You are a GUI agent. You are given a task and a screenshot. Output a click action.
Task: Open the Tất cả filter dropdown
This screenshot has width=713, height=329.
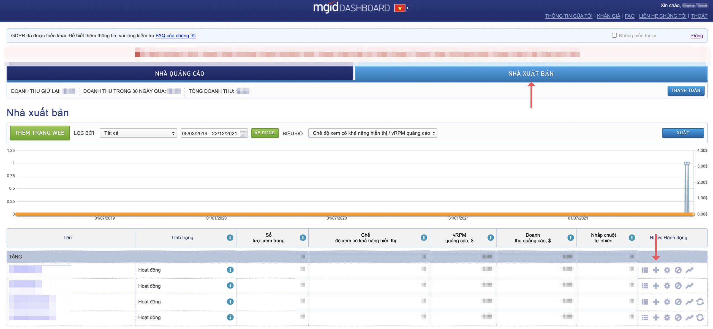[x=138, y=133]
